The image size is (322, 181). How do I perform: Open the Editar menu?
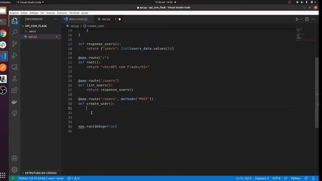[x=24, y=13]
